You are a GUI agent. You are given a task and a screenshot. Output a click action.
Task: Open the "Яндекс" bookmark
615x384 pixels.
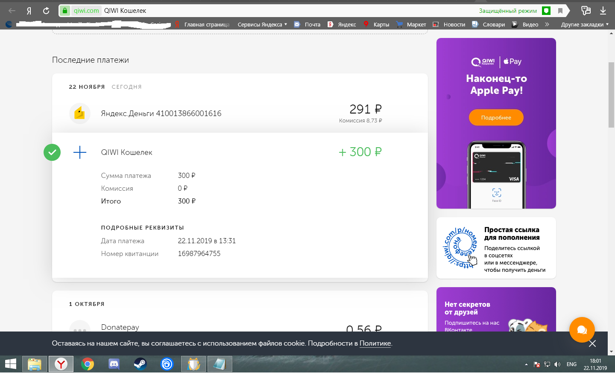tap(342, 24)
